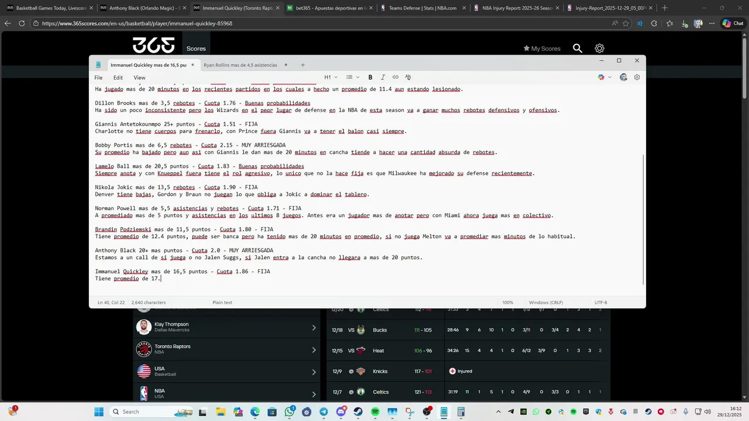The height and width of the screenshot is (421, 749).
Task: Open the 12/18 Bucks game row
Action: click(x=468, y=330)
